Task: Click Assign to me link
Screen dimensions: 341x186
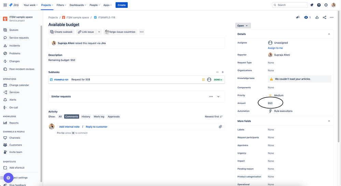Action: coord(275,48)
